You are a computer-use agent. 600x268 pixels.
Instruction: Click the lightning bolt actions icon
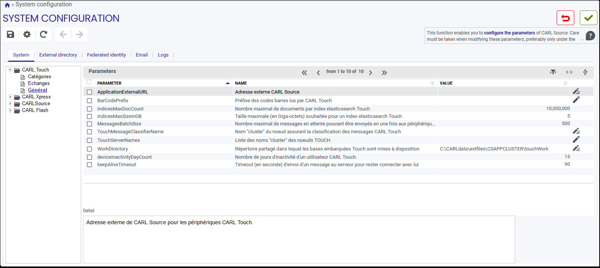click(585, 72)
